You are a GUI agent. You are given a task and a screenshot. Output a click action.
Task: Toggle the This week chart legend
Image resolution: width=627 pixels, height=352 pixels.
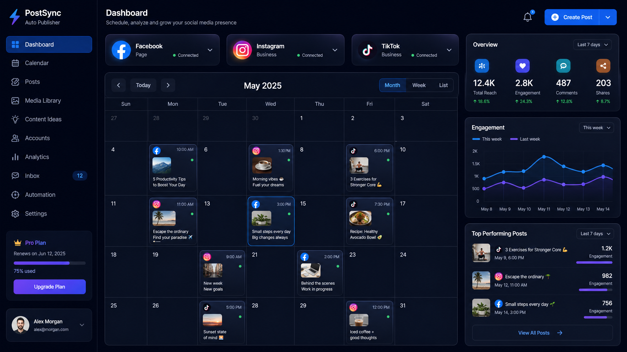click(x=487, y=139)
